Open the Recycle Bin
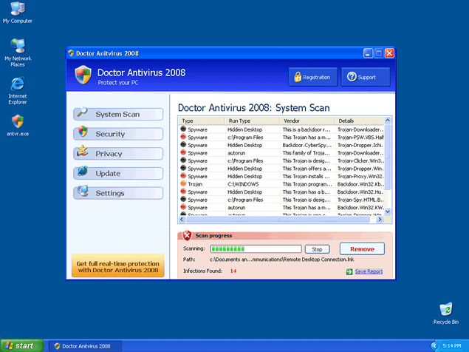This screenshot has width=469, height=352. coord(445,309)
